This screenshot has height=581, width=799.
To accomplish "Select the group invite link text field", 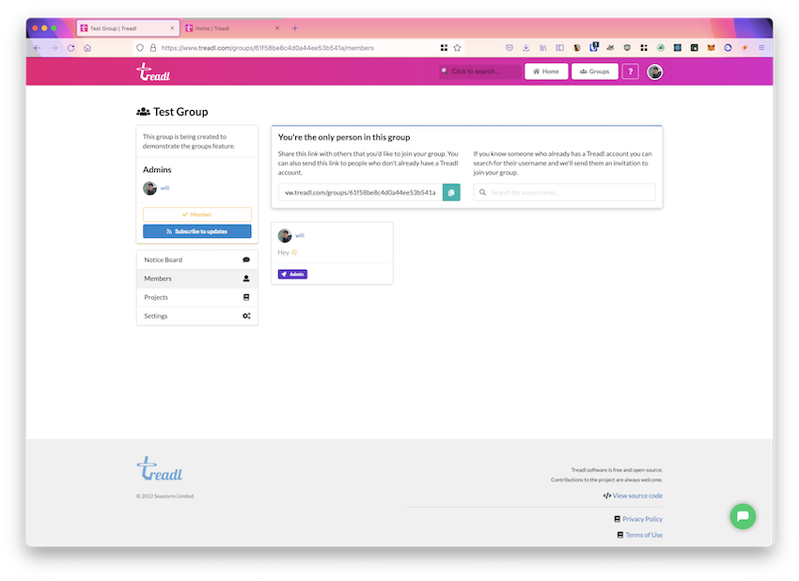I will (360, 193).
